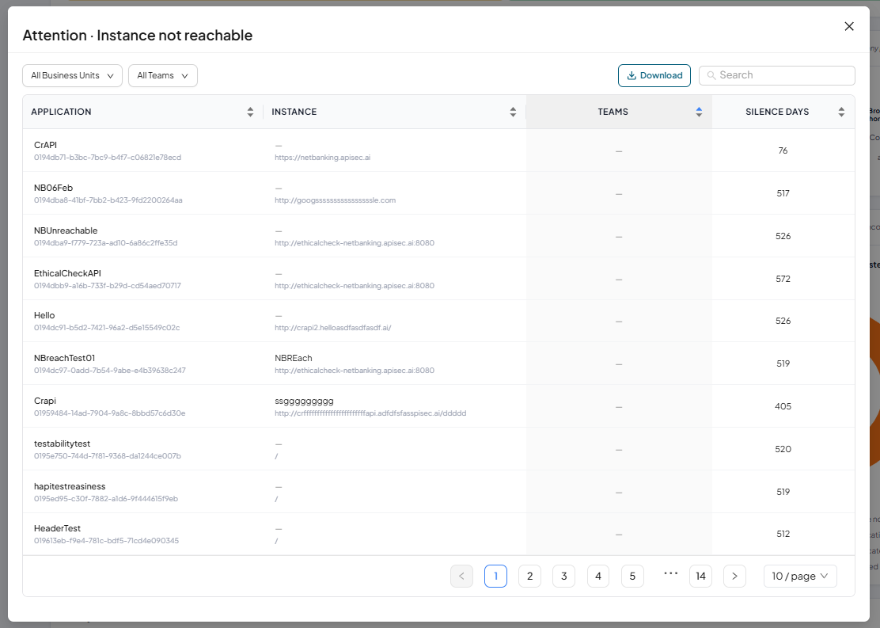Screen dimensions: 880x628
Task: Go to page 3
Action: coord(564,576)
